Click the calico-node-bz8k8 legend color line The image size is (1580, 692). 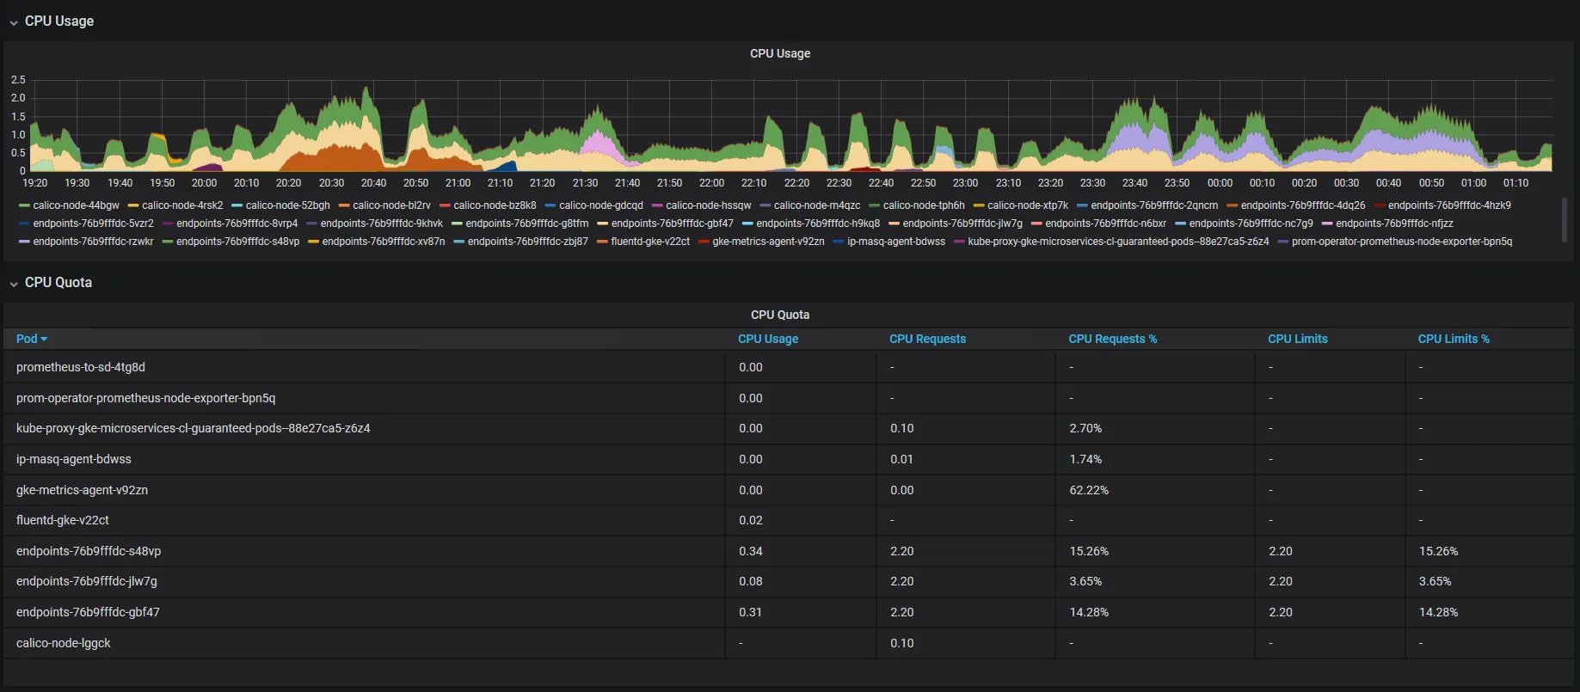click(446, 206)
